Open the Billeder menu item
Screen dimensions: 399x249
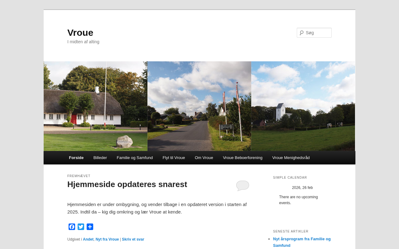(100, 158)
